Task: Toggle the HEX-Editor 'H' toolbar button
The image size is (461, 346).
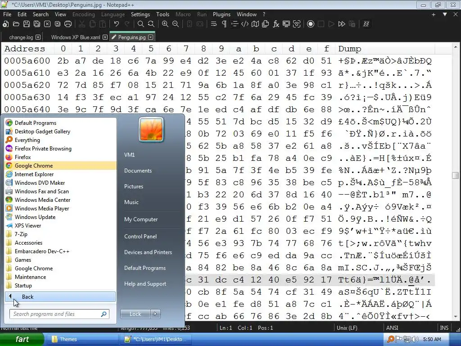Action: [366, 24]
